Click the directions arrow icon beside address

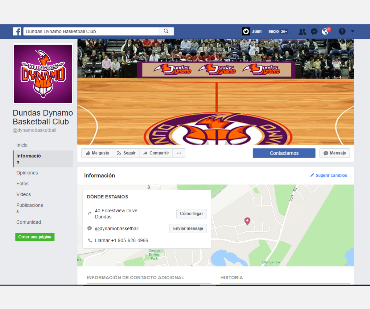[x=90, y=213]
